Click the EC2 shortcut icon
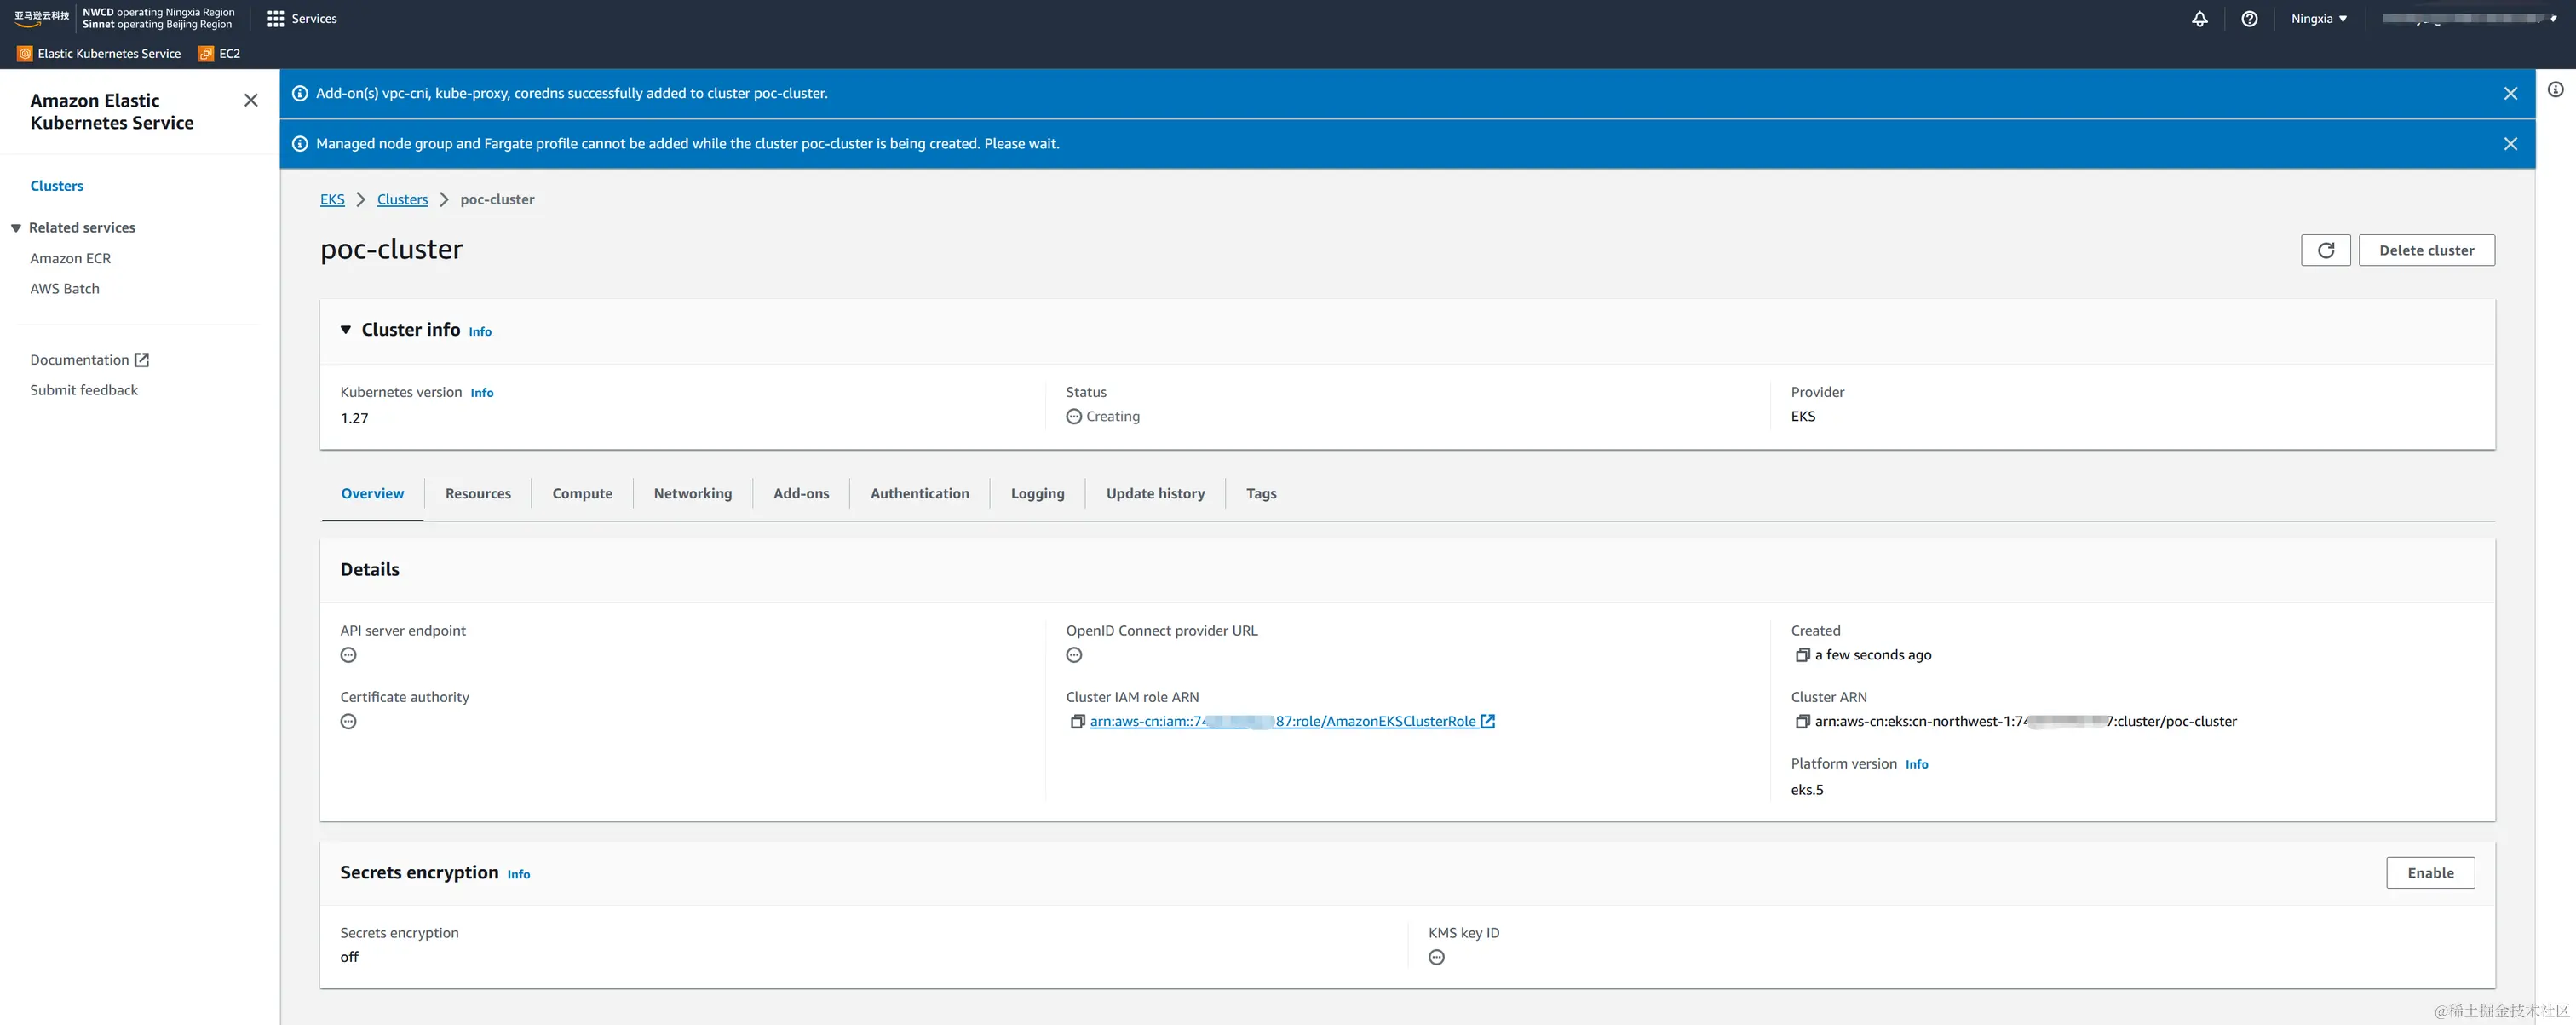 point(206,54)
